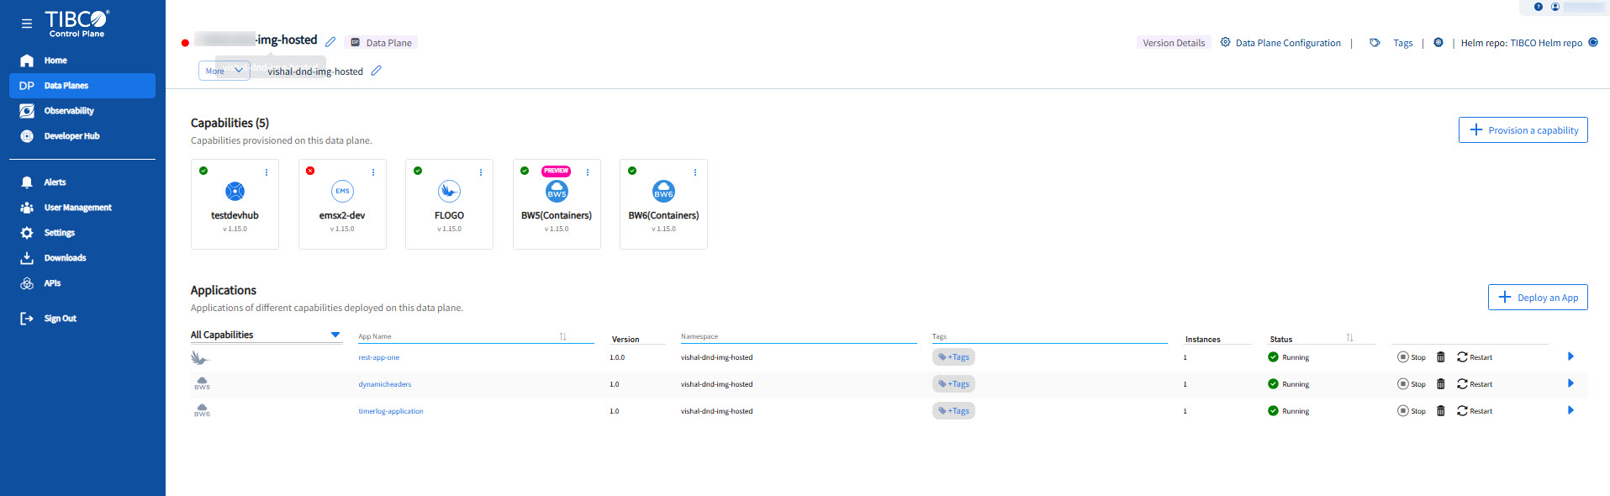Filter by Tags input field
Image resolution: width=1610 pixels, height=496 pixels.
[x=1049, y=336]
